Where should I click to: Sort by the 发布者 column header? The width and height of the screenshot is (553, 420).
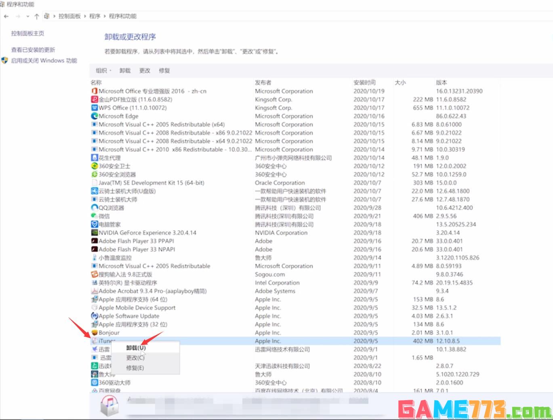point(263,82)
